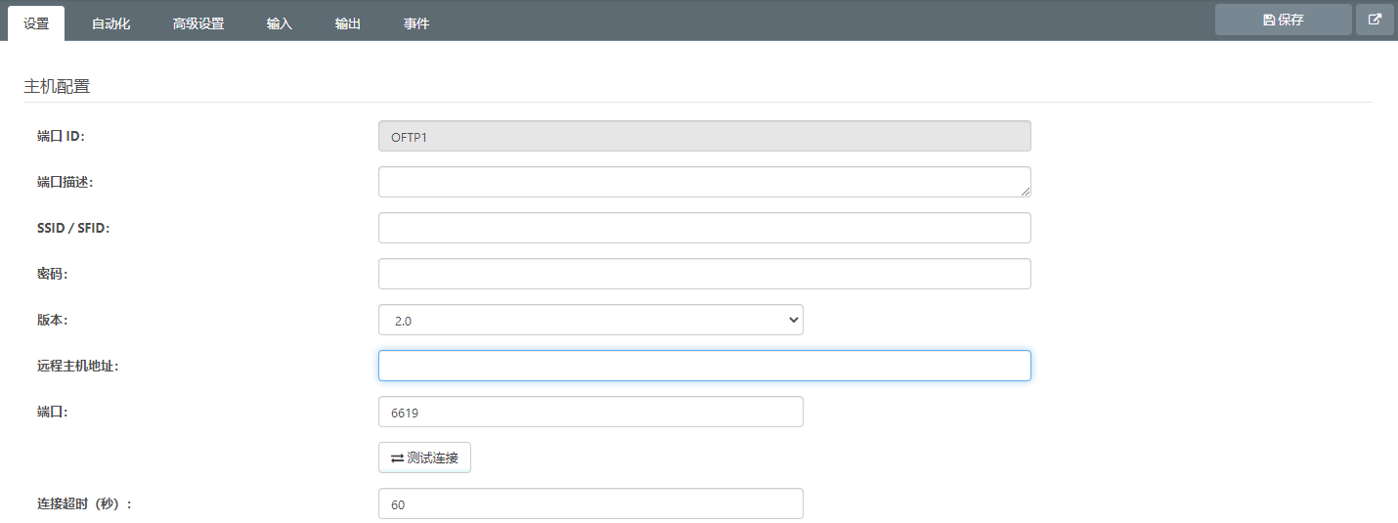Image resolution: width=1398 pixels, height=523 pixels.
Task: Click into the SSID / SFID field
Action: pyautogui.click(x=704, y=228)
